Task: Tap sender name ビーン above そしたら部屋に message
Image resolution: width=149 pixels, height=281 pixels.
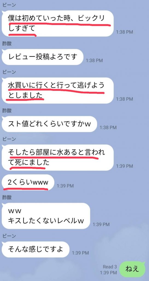Action: [9, 139]
